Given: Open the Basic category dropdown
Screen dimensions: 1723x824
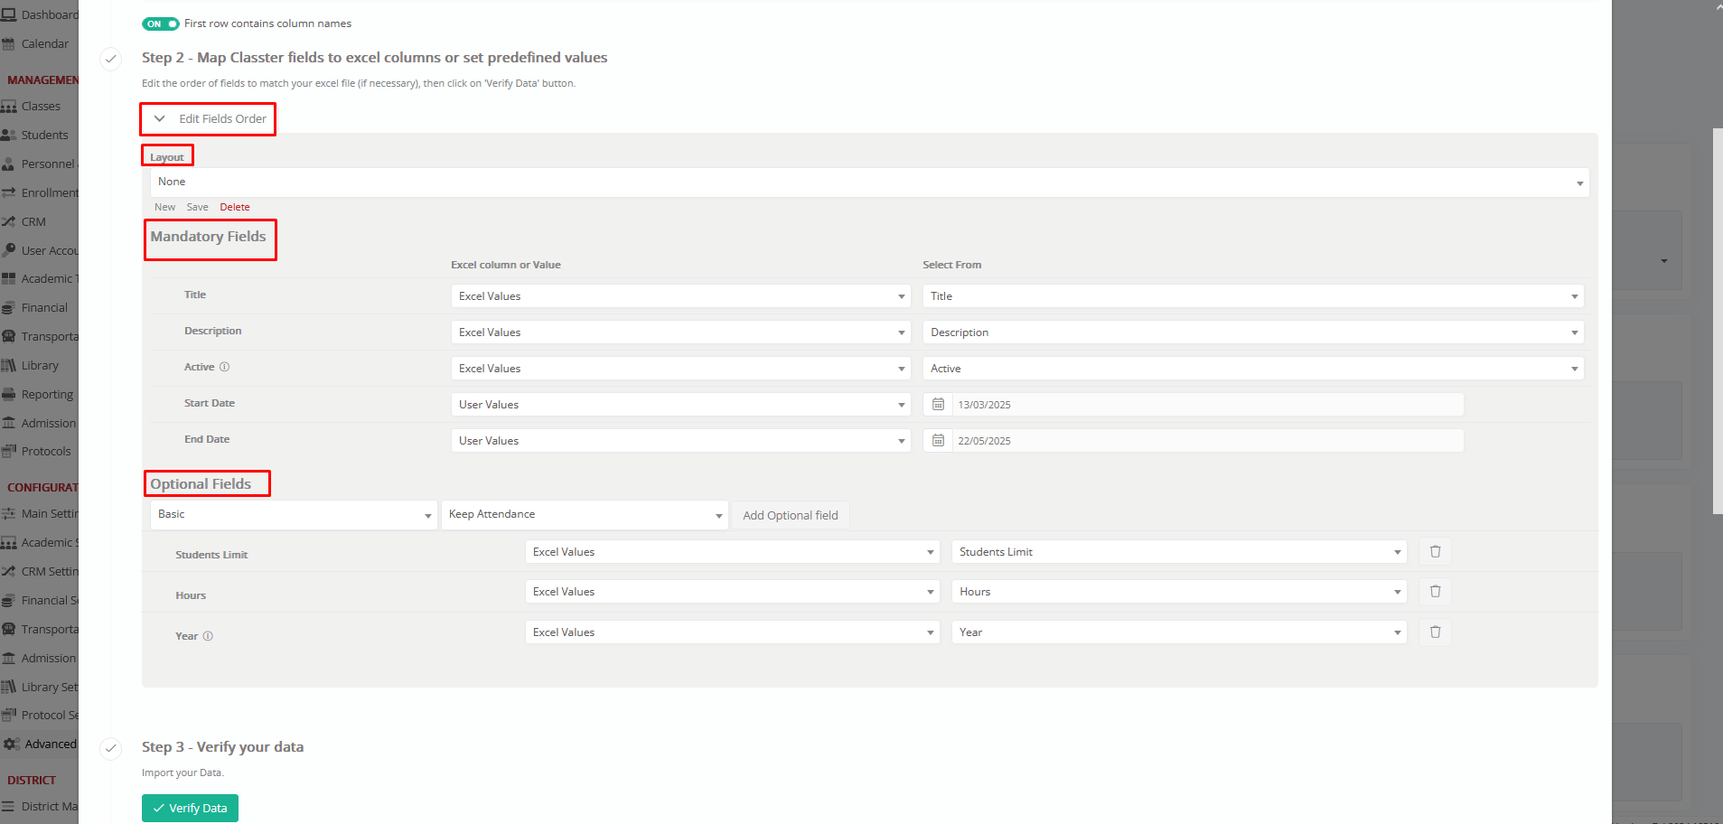Looking at the screenshot, I should click(294, 515).
